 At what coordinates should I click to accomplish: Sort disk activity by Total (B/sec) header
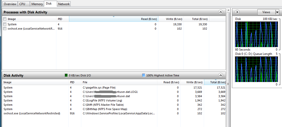click(x=215, y=82)
